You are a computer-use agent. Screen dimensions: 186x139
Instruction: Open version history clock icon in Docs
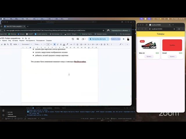coord(73,39)
